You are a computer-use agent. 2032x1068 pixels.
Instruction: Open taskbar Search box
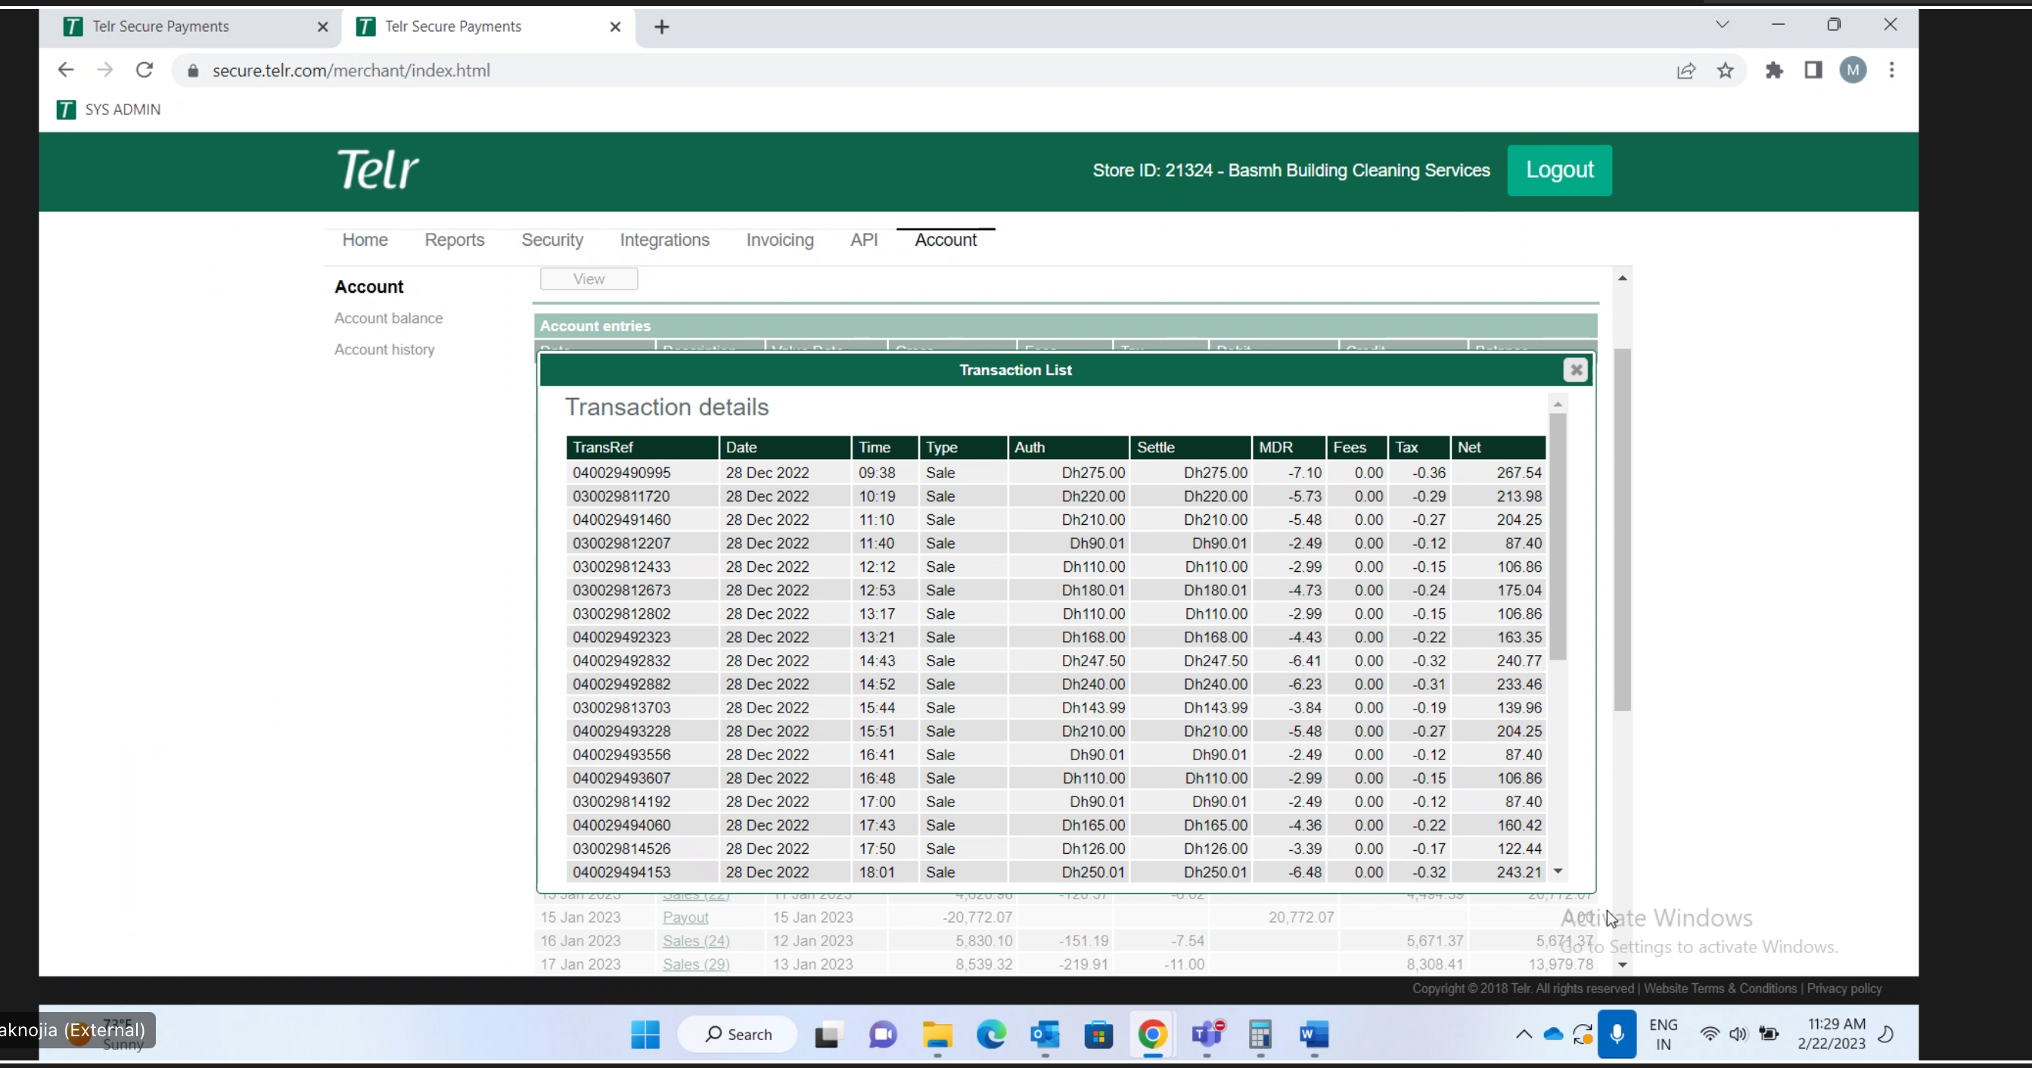pyautogui.click(x=738, y=1035)
